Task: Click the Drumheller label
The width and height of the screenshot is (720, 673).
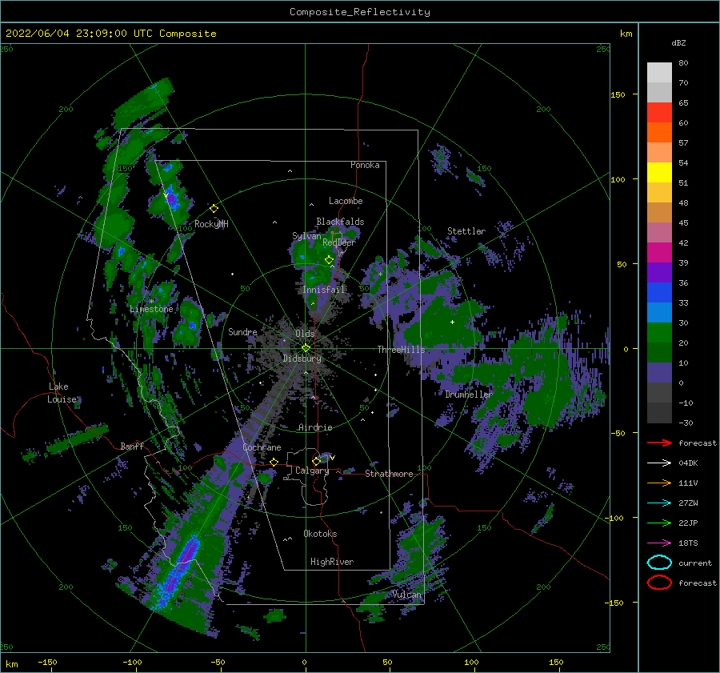Action: pos(469,395)
